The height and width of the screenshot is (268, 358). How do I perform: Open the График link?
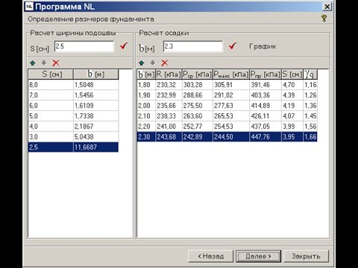(x=263, y=46)
